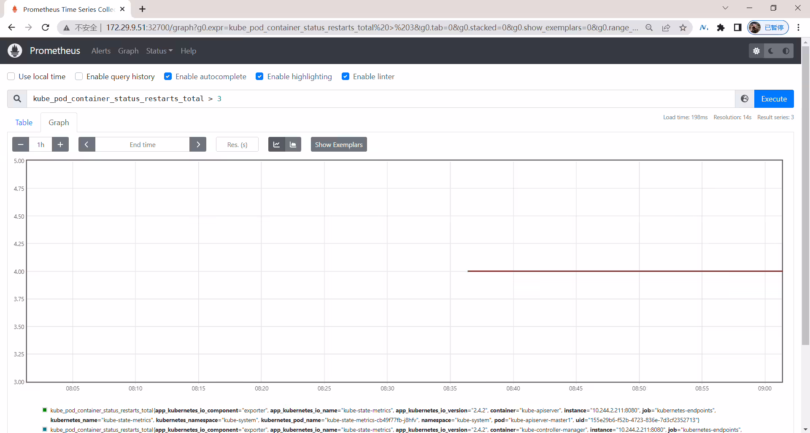Screen dimensions: 810x433
Task: Show stacked area graph
Action: [293, 144]
